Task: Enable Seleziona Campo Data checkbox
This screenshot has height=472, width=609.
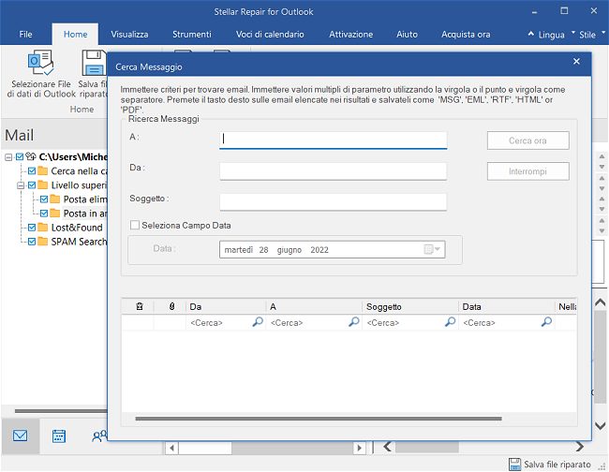Action: (135, 225)
